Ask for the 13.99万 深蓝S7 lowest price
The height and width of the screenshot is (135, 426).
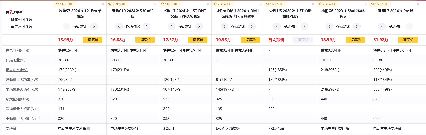[x=93, y=40]
